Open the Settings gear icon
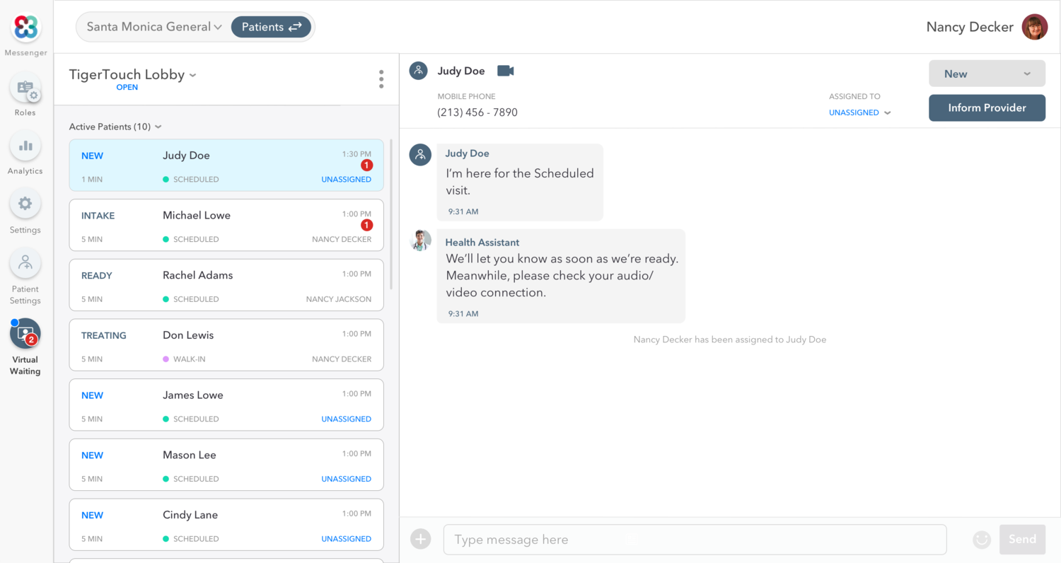Viewport: 1061px width, 563px height. [25, 204]
